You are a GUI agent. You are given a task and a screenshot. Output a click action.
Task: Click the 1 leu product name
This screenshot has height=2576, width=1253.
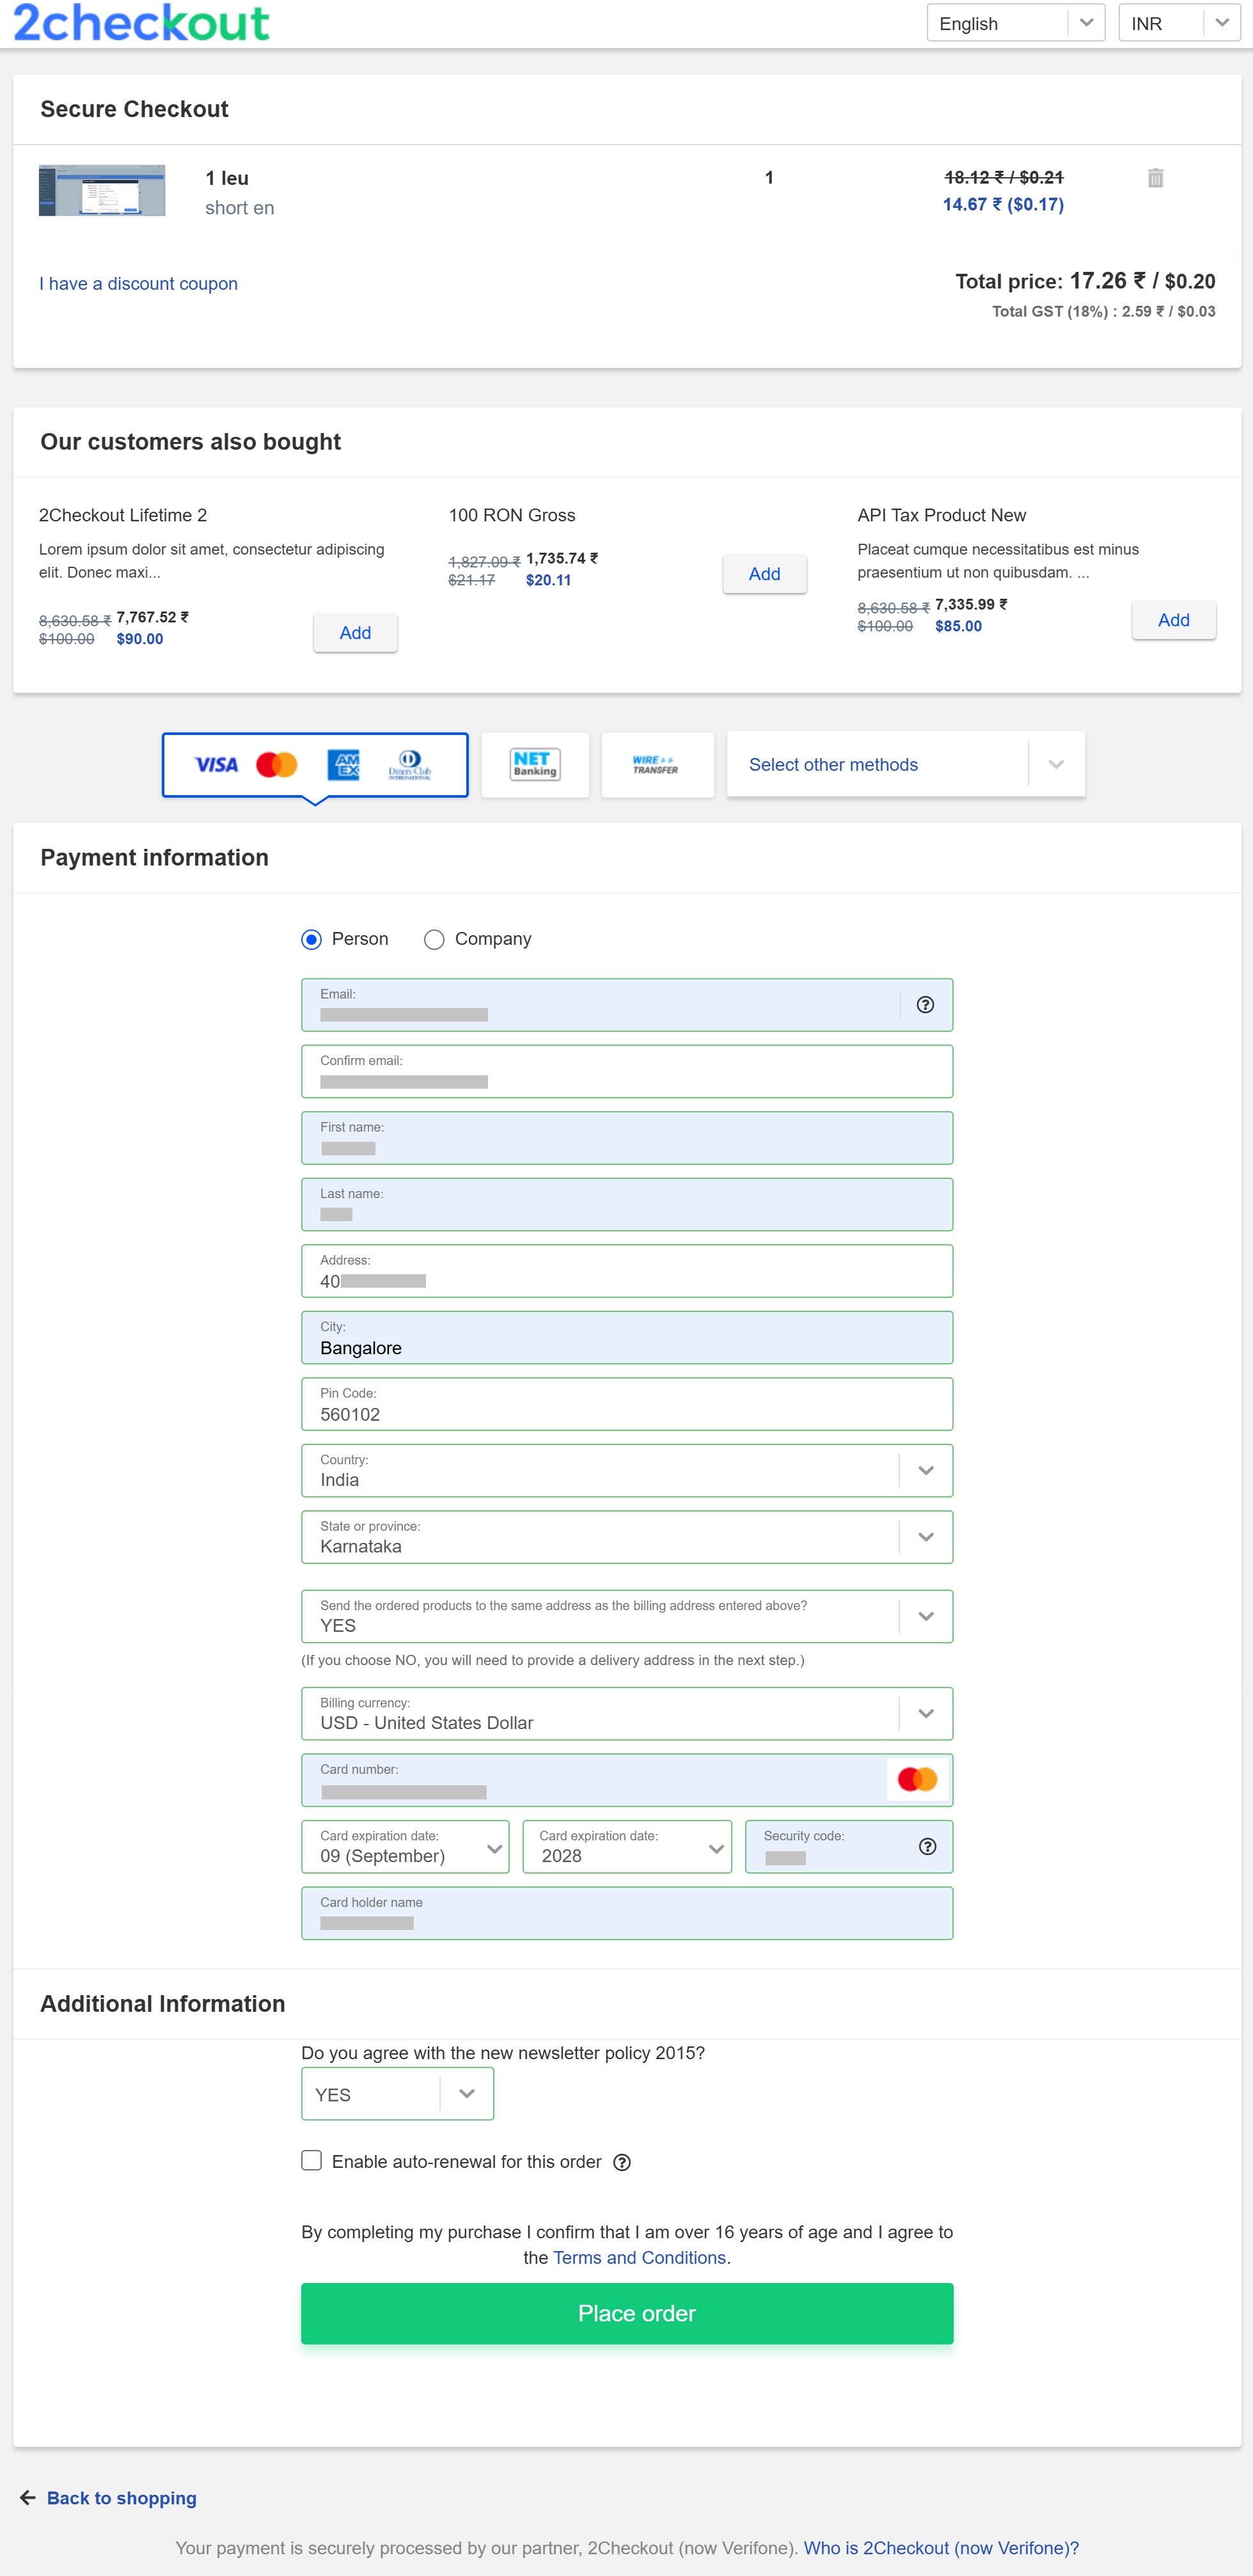click(227, 178)
